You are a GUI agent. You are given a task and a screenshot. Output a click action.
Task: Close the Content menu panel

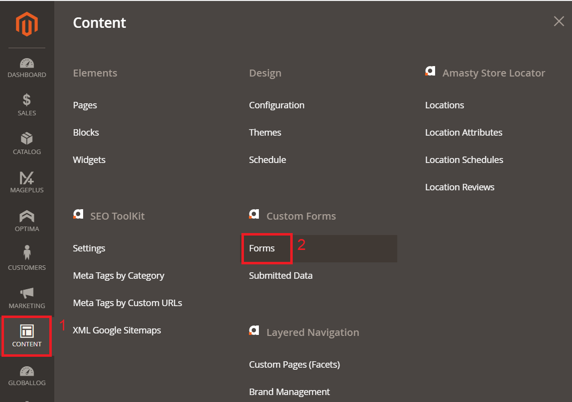tap(559, 21)
